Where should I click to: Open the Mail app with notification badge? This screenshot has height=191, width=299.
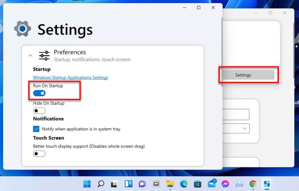211,184
